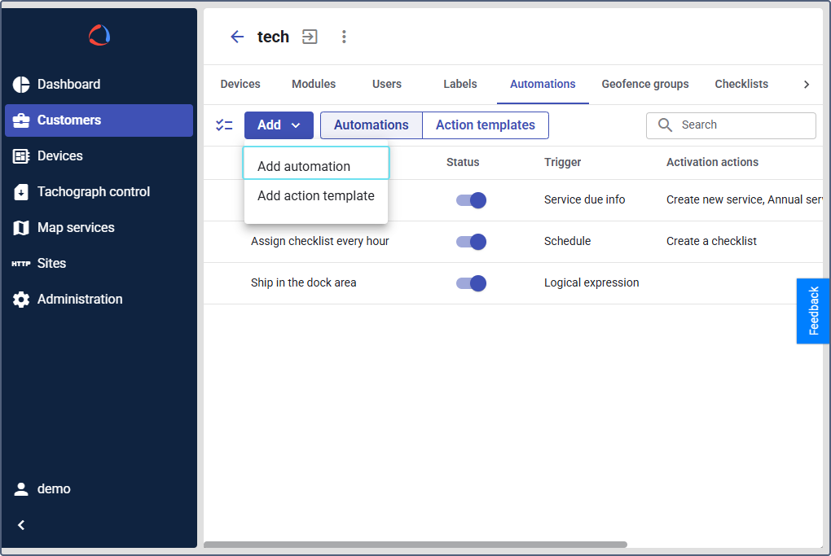Open the three-dot more options menu

click(344, 37)
